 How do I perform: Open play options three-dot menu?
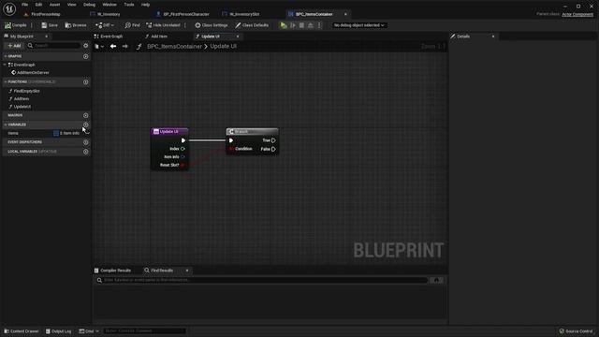(319, 25)
